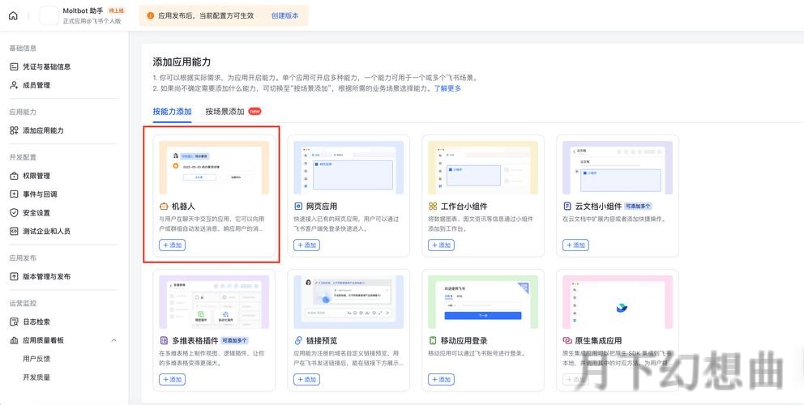Open 测试企业和人员 page
Viewport: 804px width, 405px height.
coord(46,232)
